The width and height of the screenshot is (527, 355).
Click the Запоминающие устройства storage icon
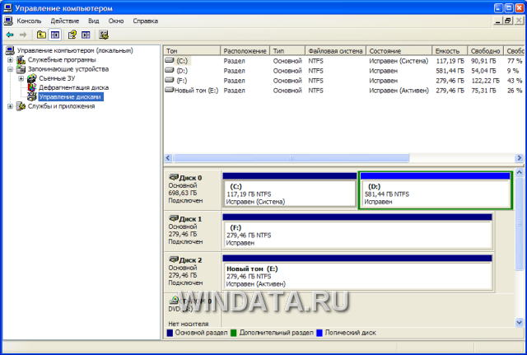(21, 69)
